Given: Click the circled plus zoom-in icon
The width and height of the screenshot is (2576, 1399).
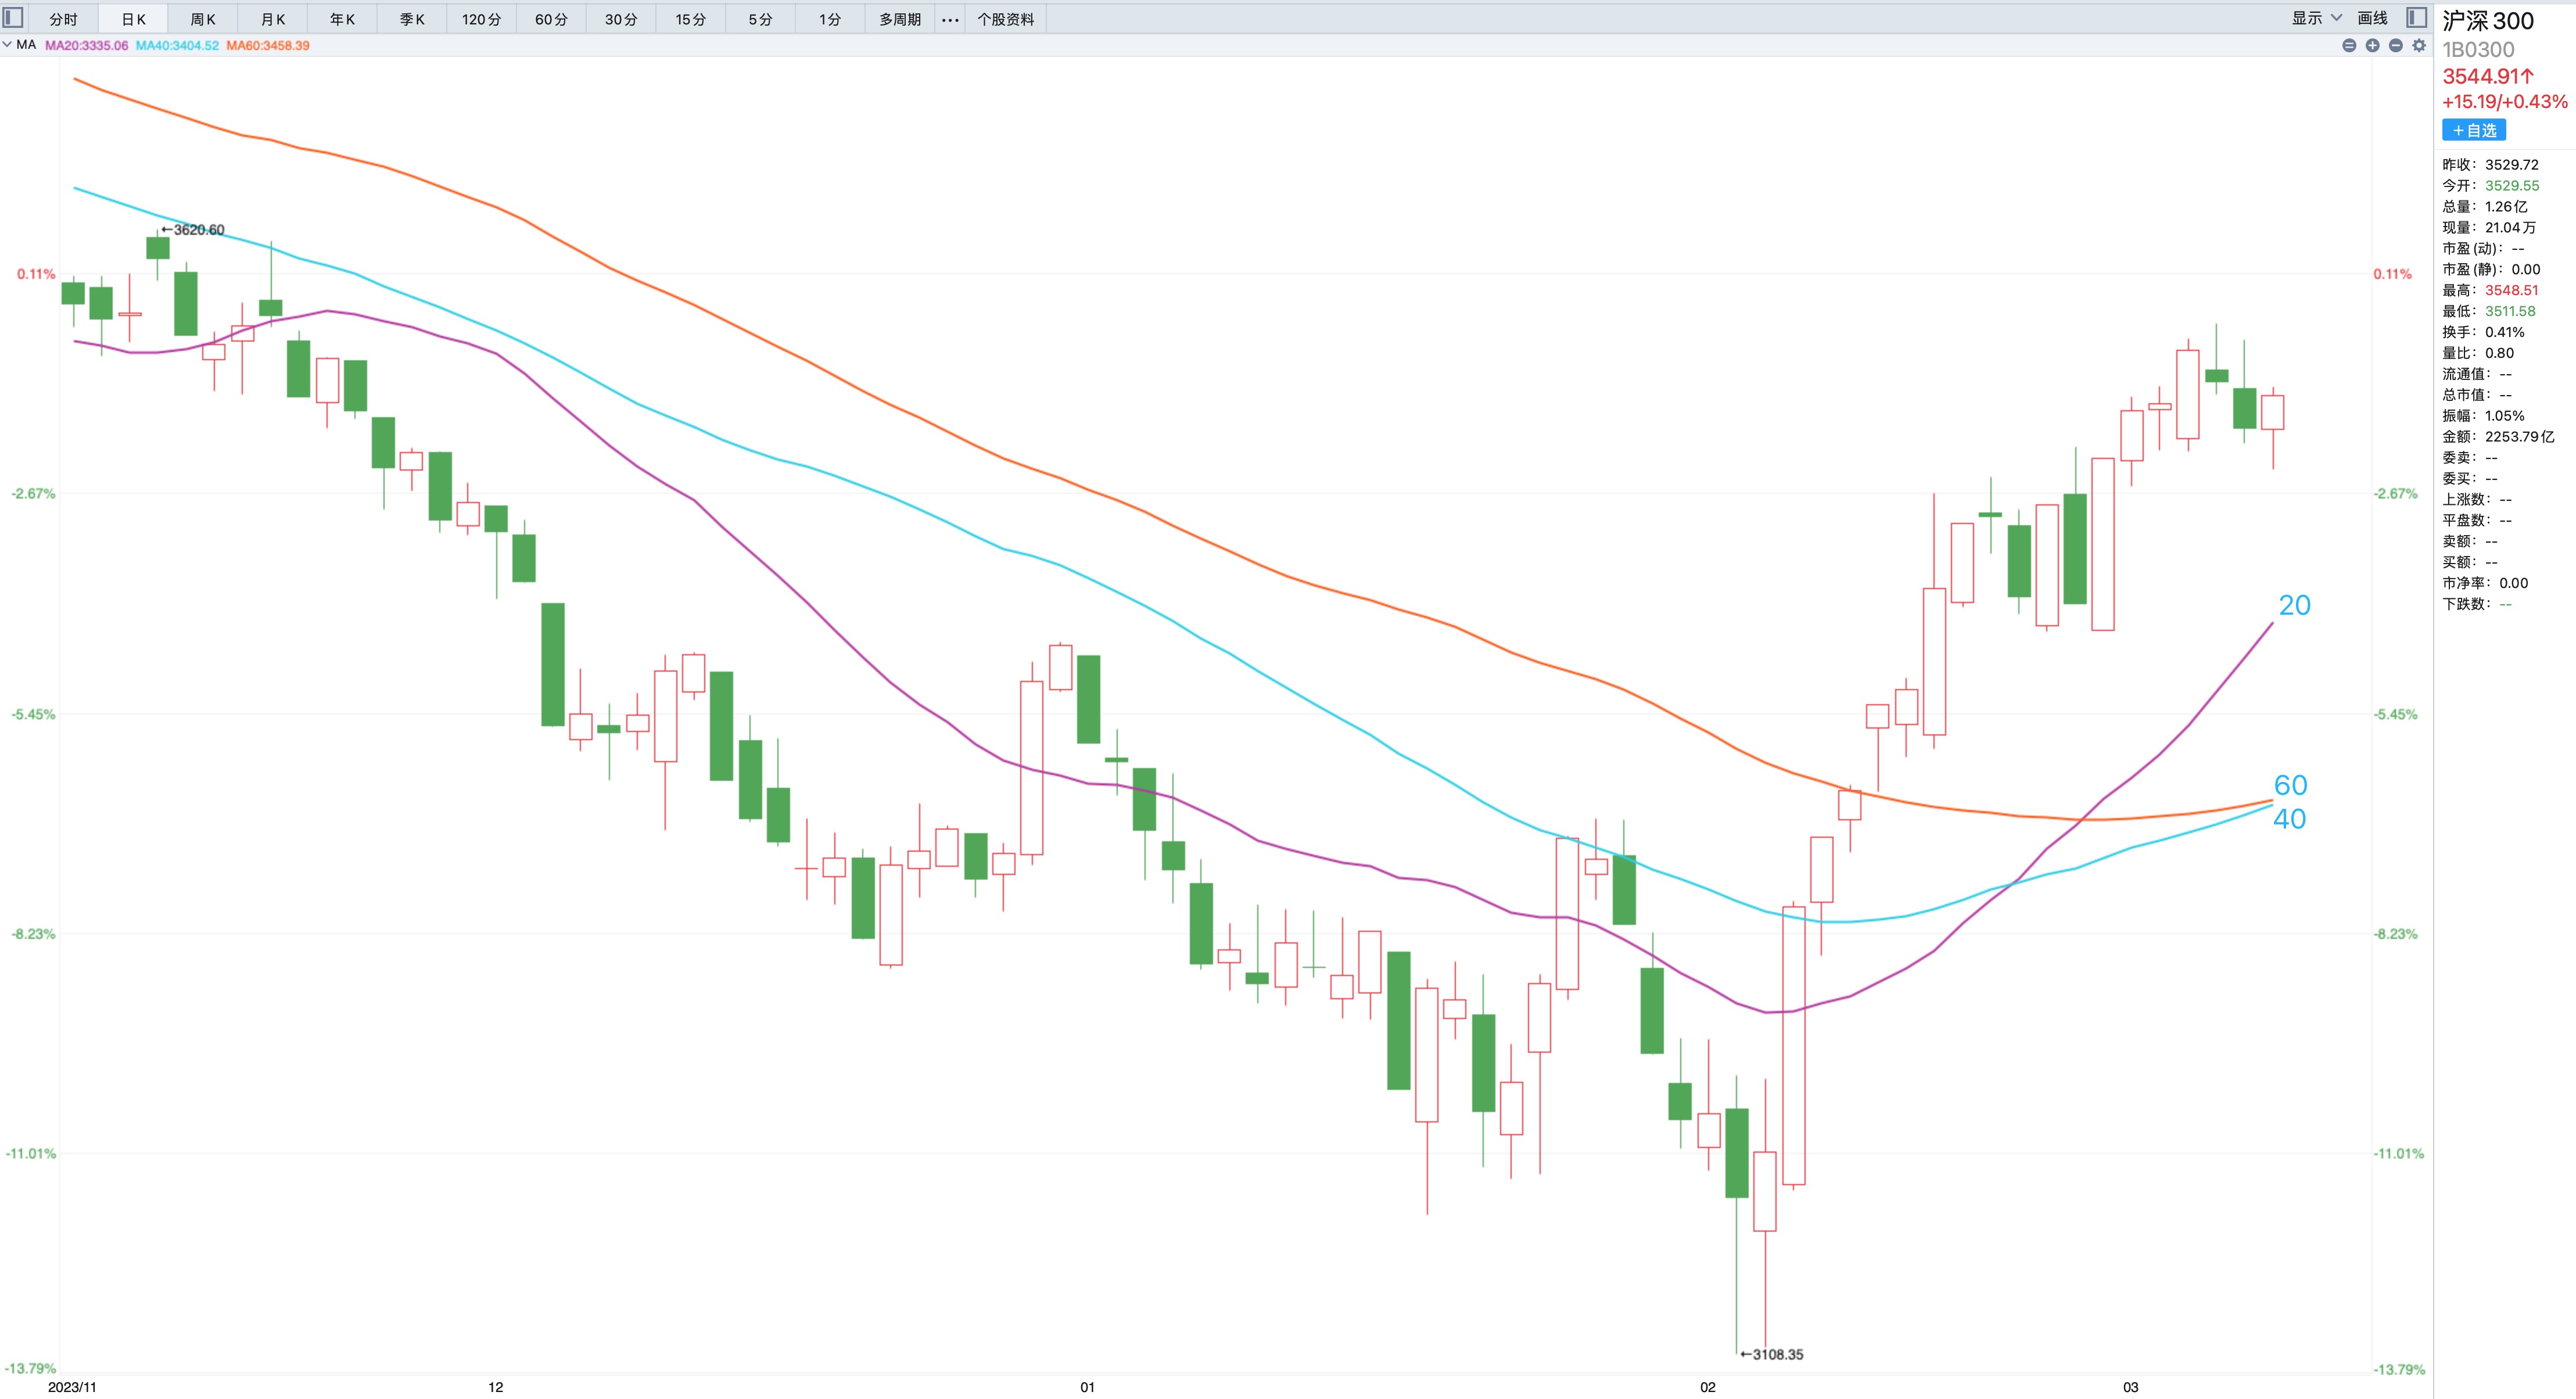Looking at the screenshot, I should (2372, 45).
